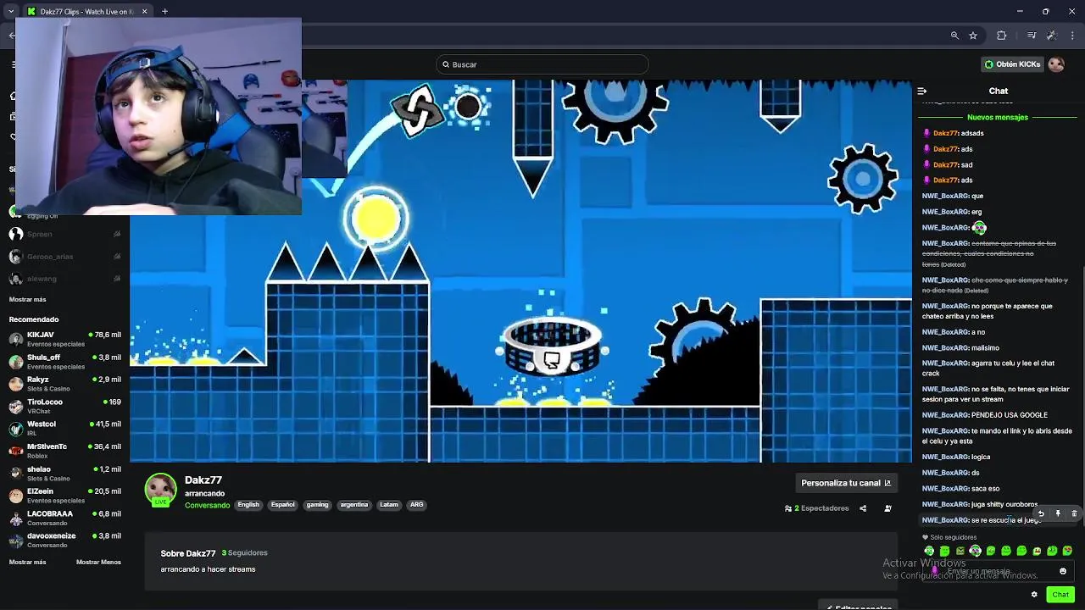Click the Geometry Dash stream video player
1085x610 pixels.
521,271
